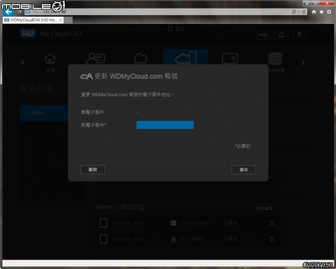Viewport: 336px width, 269px height.
Task: Click the 取得編碼 get code button
Action: pos(264,209)
